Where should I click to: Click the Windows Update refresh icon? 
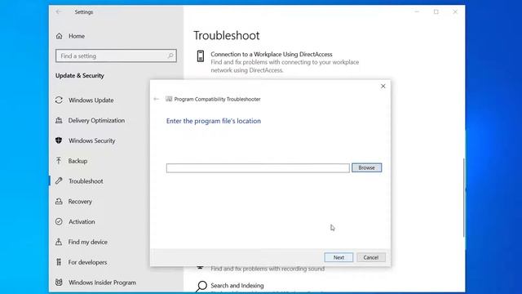point(59,100)
